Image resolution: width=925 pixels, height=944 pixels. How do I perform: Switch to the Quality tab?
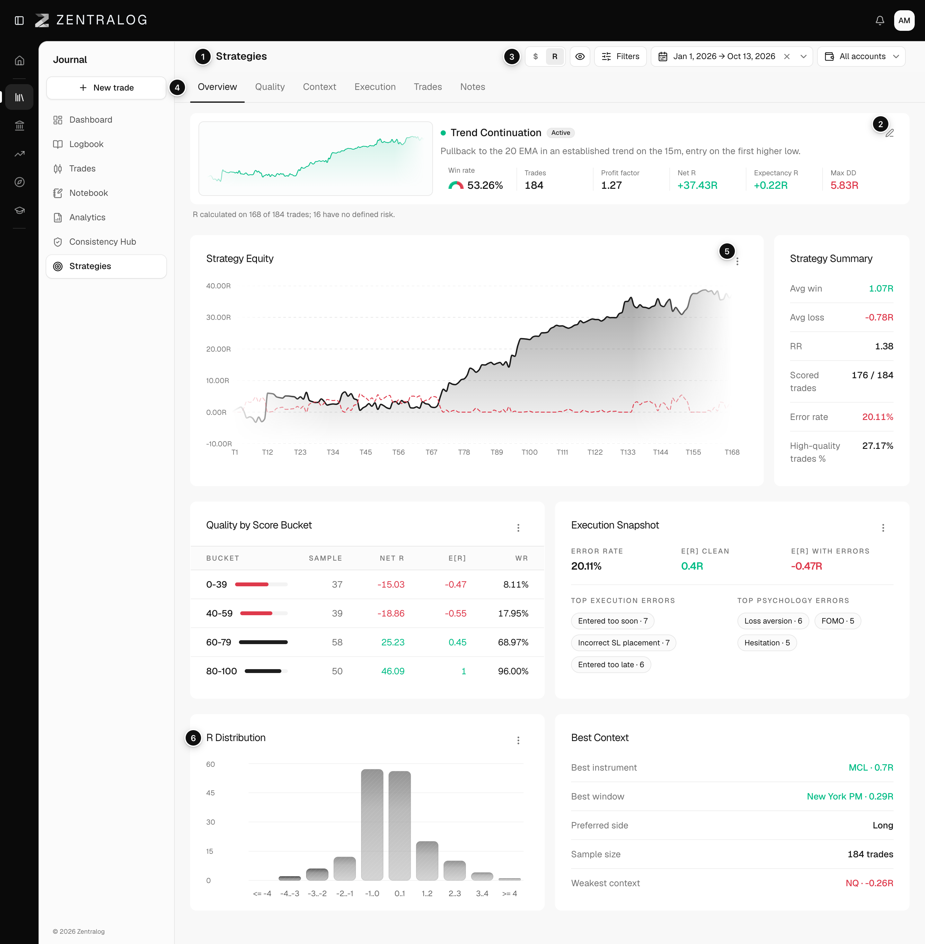coord(269,87)
